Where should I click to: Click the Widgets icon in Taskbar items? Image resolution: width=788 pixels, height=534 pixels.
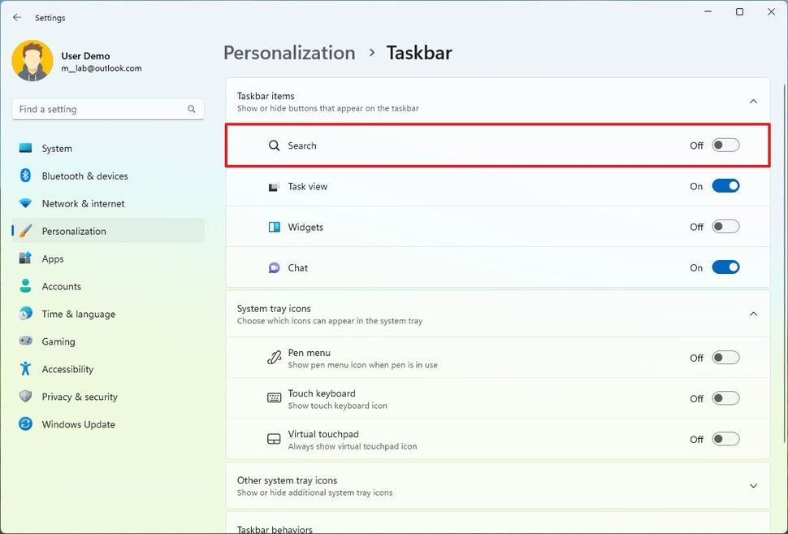click(x=274, y=226)
